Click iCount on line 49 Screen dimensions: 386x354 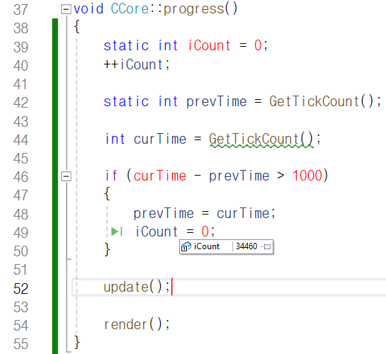(x=157, y=232)
